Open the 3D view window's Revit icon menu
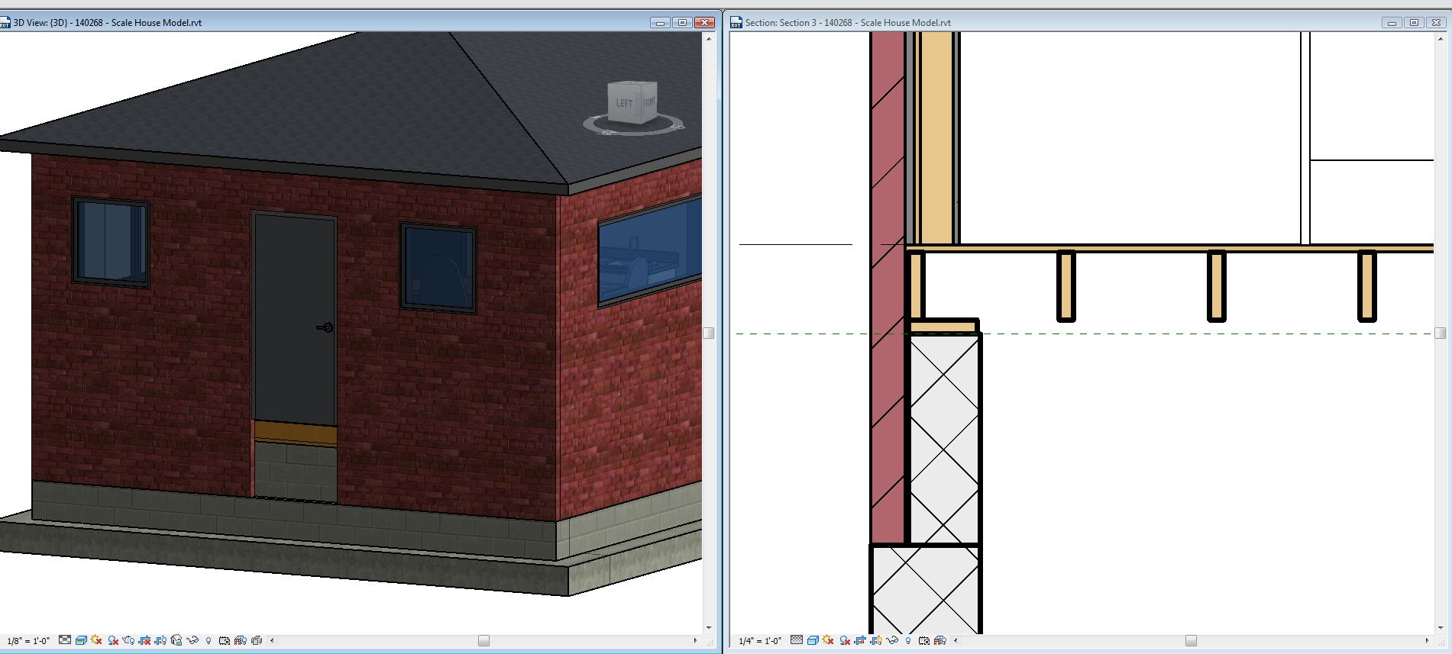Image resolution: width=1452 pixels, height=654 pixels. click(4, 22)
